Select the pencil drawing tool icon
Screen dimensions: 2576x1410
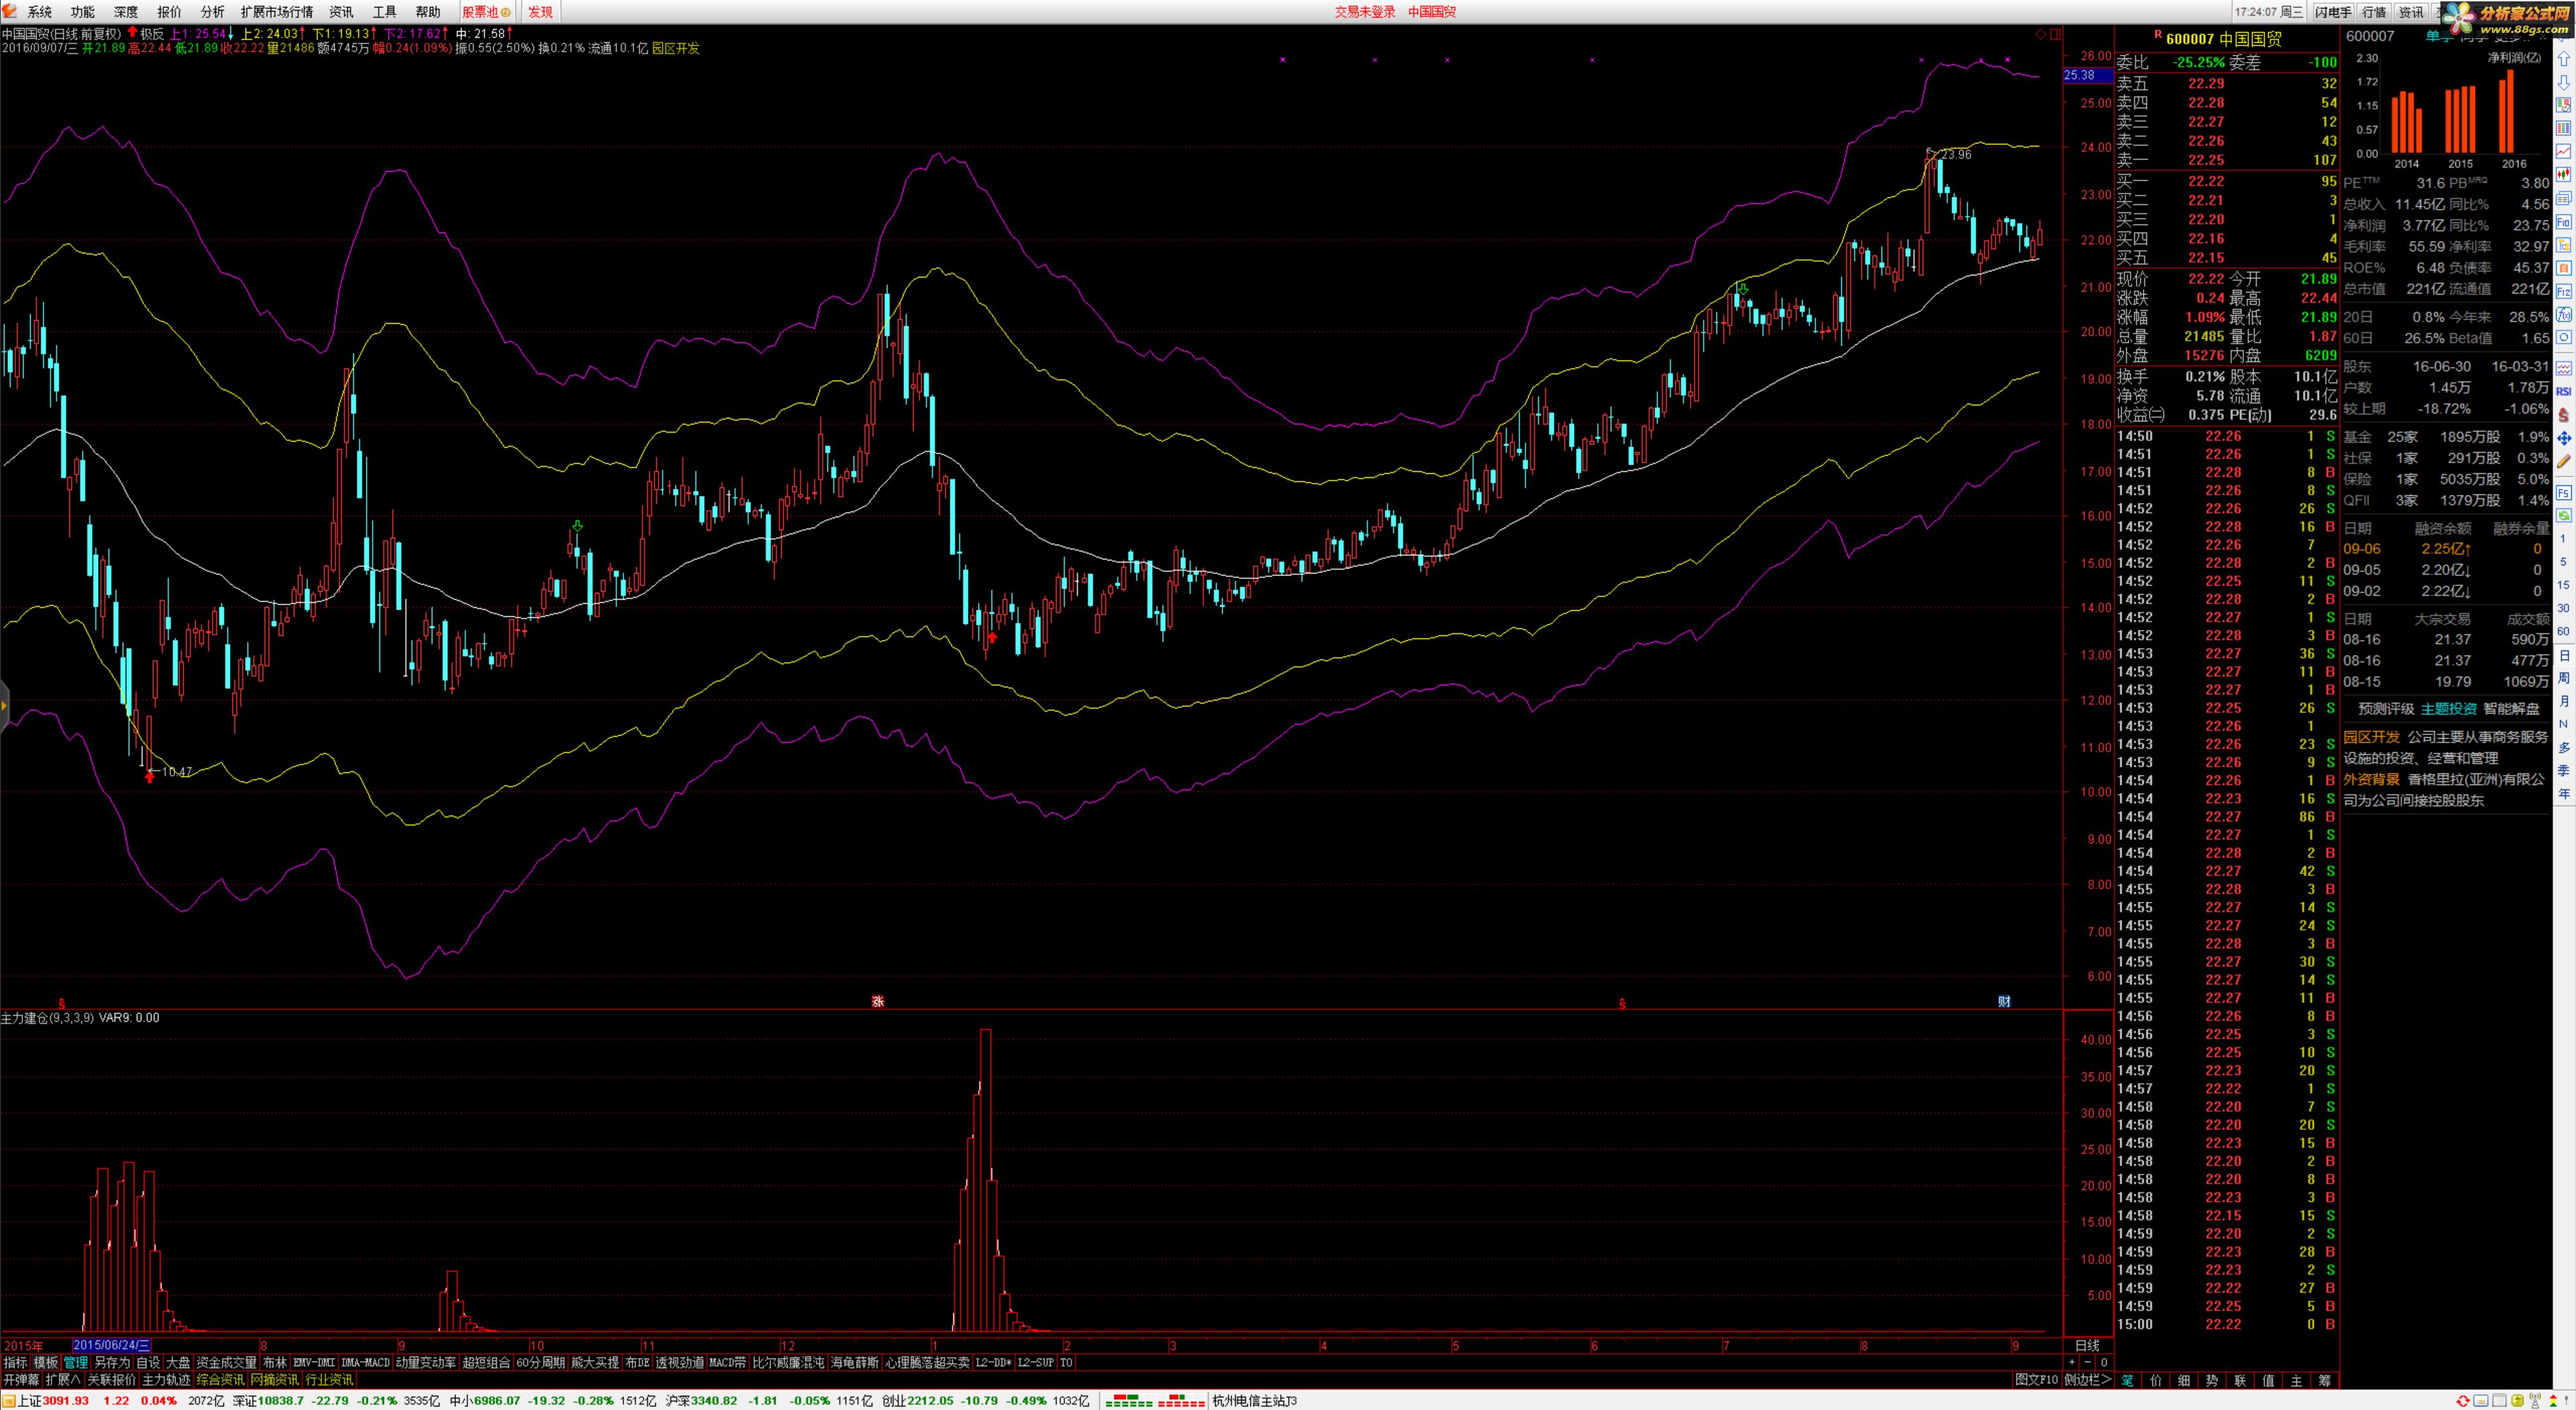point(2564,463)
